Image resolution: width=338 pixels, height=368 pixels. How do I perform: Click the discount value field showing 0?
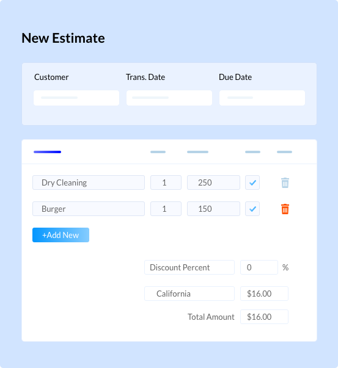[x=259, y=267]
